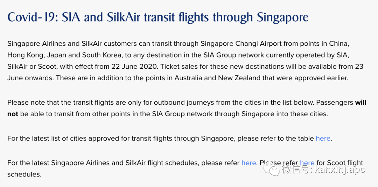Image resolution: width=378 pixels, height=187 pixels.
Task: Click 'Please note' at the second paragraph start
Action: click(x=26, y=103)
